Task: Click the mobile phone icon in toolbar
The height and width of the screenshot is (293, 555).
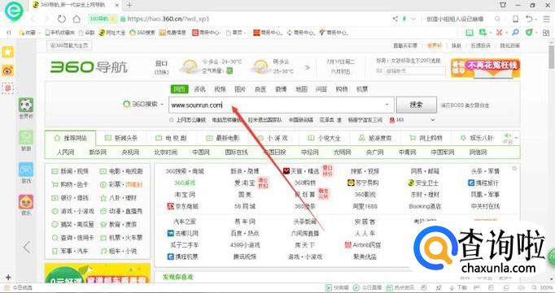Action: (515, 19)
